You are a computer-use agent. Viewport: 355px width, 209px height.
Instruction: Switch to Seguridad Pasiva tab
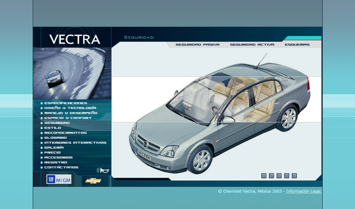point(197,45)
